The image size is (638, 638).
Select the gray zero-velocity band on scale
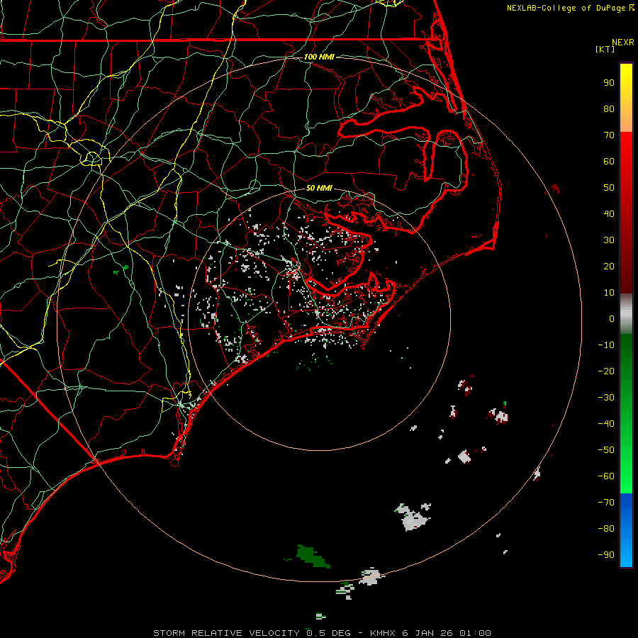point(626,313)
